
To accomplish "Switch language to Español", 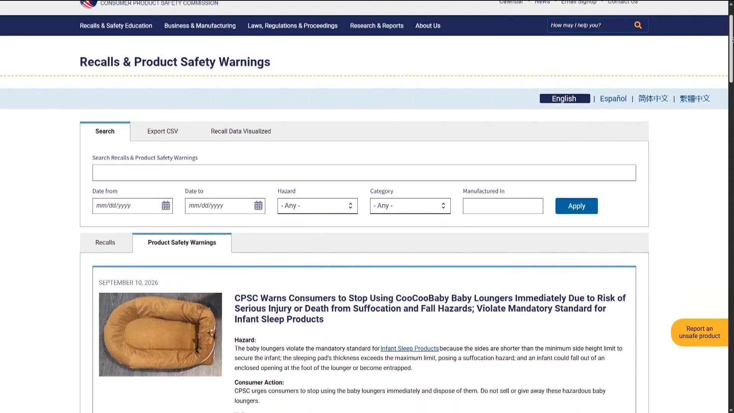I will (x=613, y=99).
